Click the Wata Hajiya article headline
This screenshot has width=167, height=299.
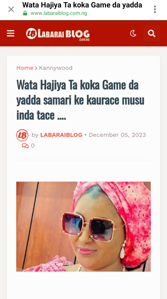pos(80,100)
